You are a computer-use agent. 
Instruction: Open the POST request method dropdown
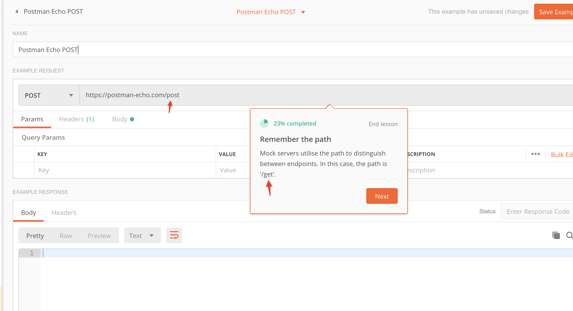pyautogui.click(x=49, y=95)
